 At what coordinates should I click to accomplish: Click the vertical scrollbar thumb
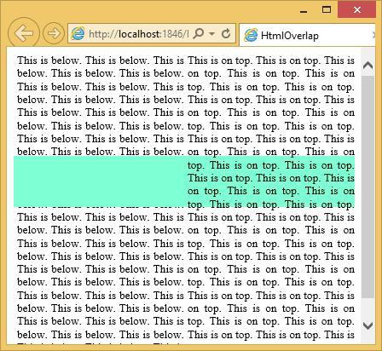tap(368, 187)
